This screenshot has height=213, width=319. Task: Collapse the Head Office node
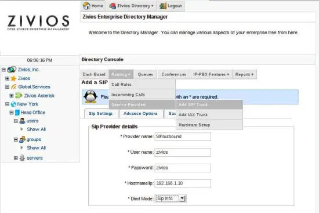(12, 113)
